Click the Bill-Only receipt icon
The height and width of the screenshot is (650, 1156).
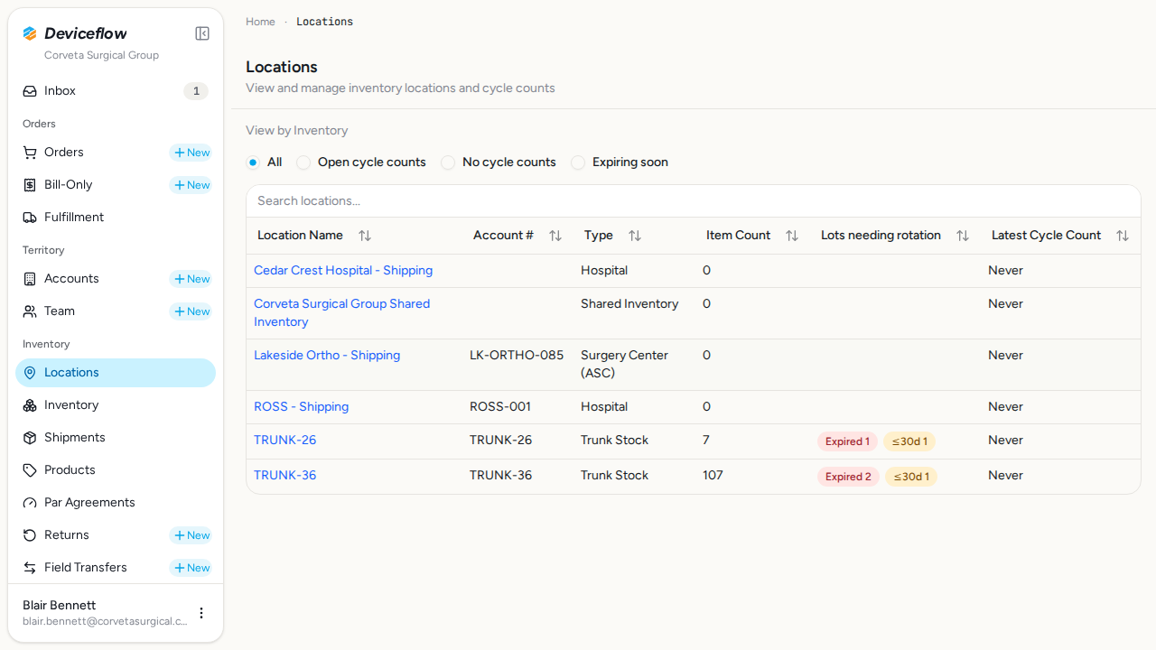(30, 185)
